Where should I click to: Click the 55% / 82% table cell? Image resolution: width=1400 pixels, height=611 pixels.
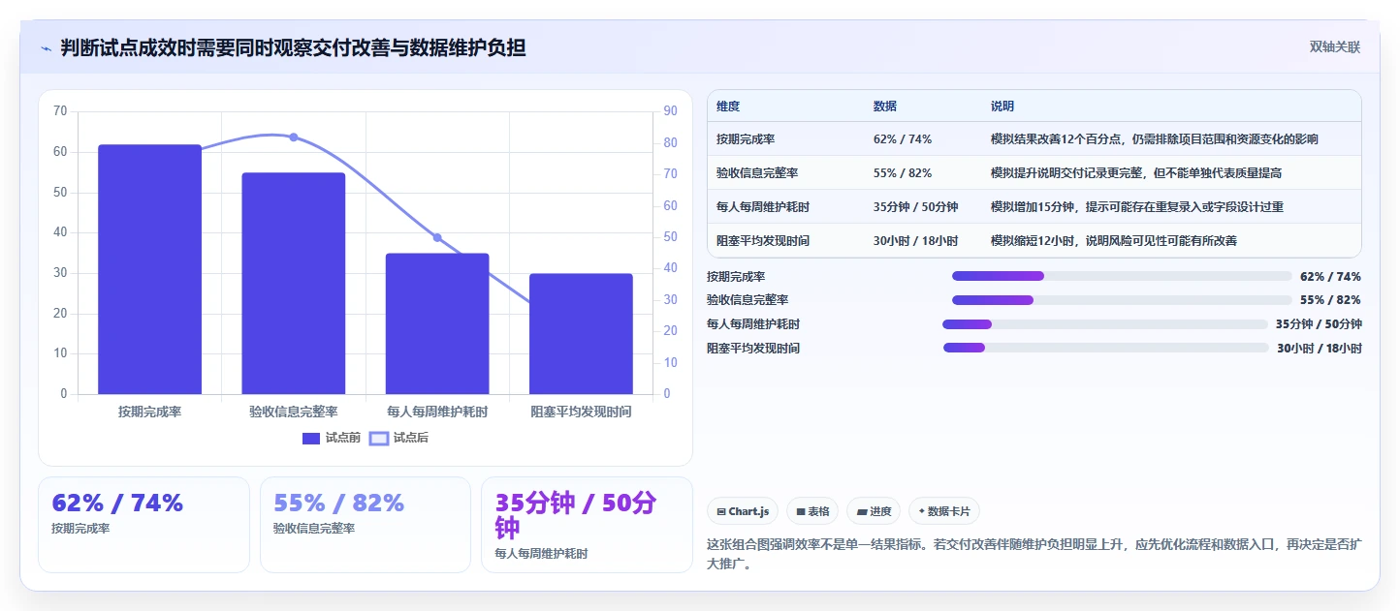click(x=903, y=173)
